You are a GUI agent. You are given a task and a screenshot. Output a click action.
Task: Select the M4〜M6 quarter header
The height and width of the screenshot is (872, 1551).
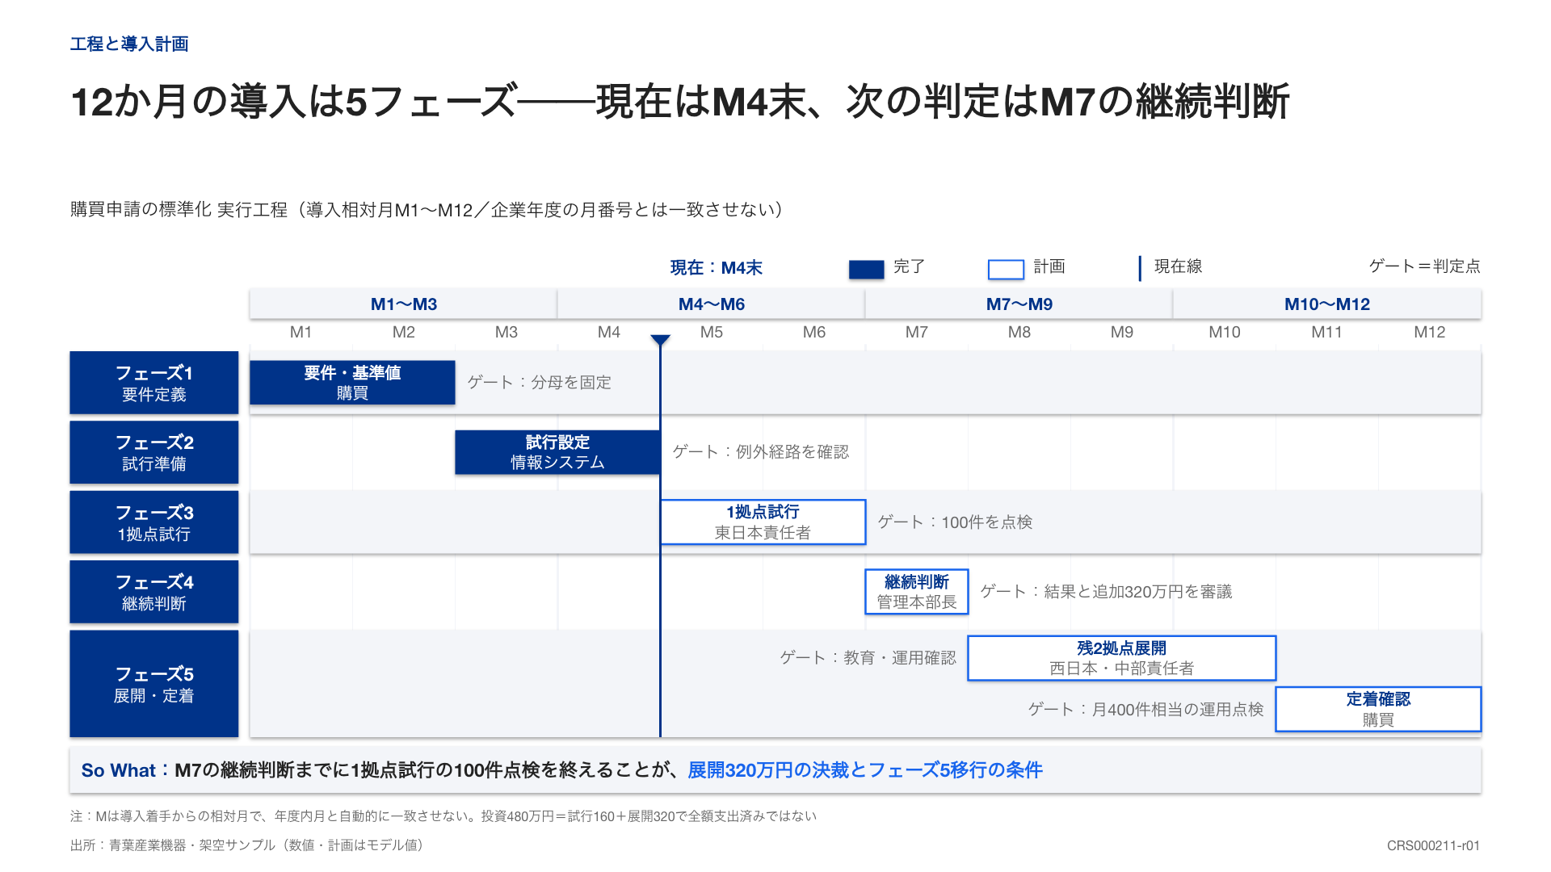(x=711, y=304)
